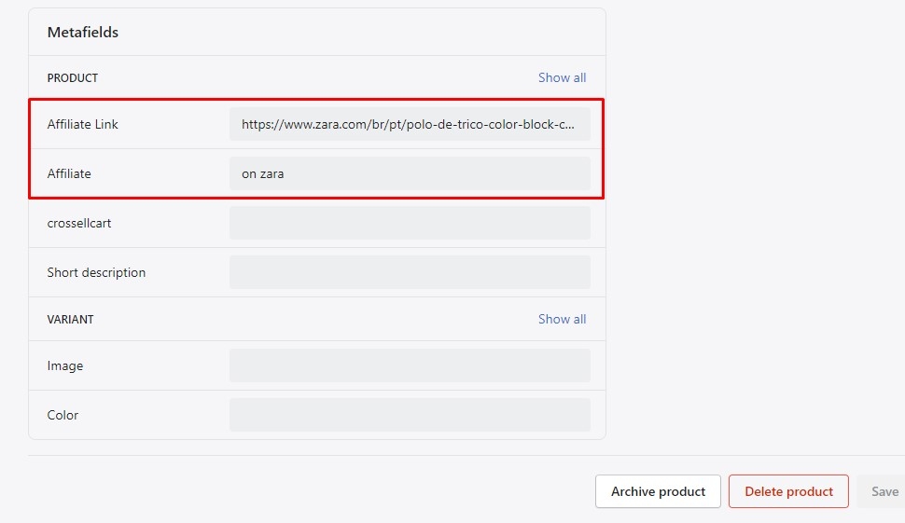Select the Color variant metafield input
The height and width of the screenshot is (523, 905).
410,415
